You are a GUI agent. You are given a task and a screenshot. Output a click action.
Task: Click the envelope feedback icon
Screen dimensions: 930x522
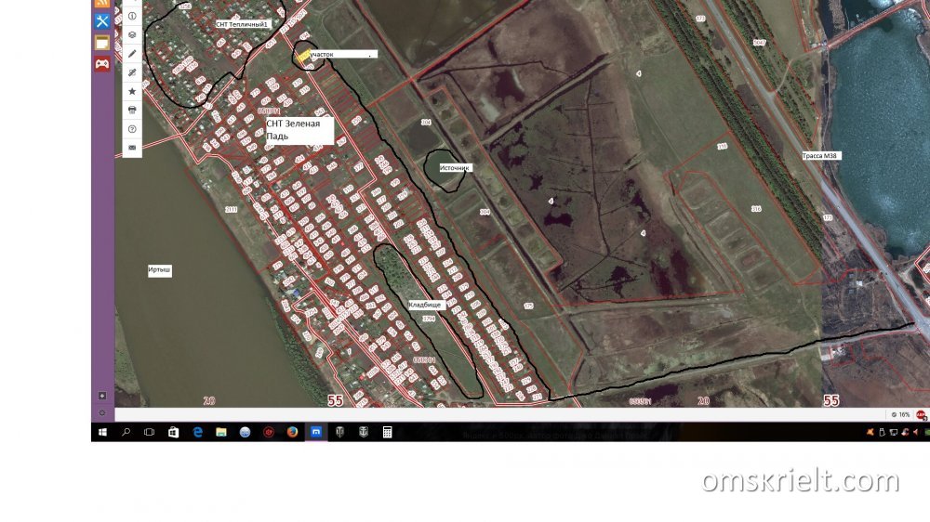point(132,148)
